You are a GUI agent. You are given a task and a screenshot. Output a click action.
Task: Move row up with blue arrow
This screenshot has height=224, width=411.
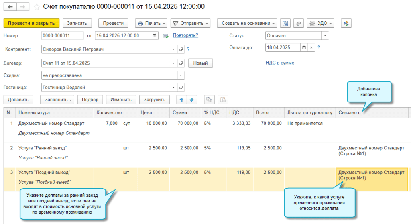(181, 100)
